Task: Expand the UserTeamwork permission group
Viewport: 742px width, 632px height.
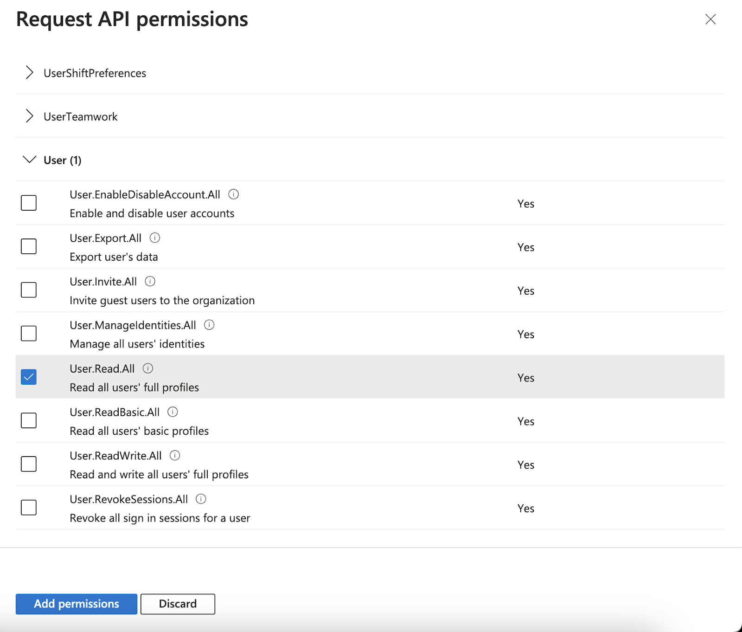Action: click(30, 116)
